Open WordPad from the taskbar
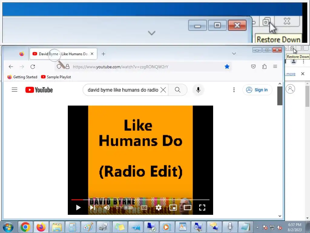310x233 pixels. [x=183, y=227]
